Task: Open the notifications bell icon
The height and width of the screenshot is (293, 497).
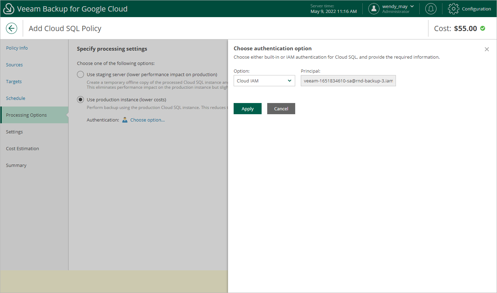Action: point(431,9)
